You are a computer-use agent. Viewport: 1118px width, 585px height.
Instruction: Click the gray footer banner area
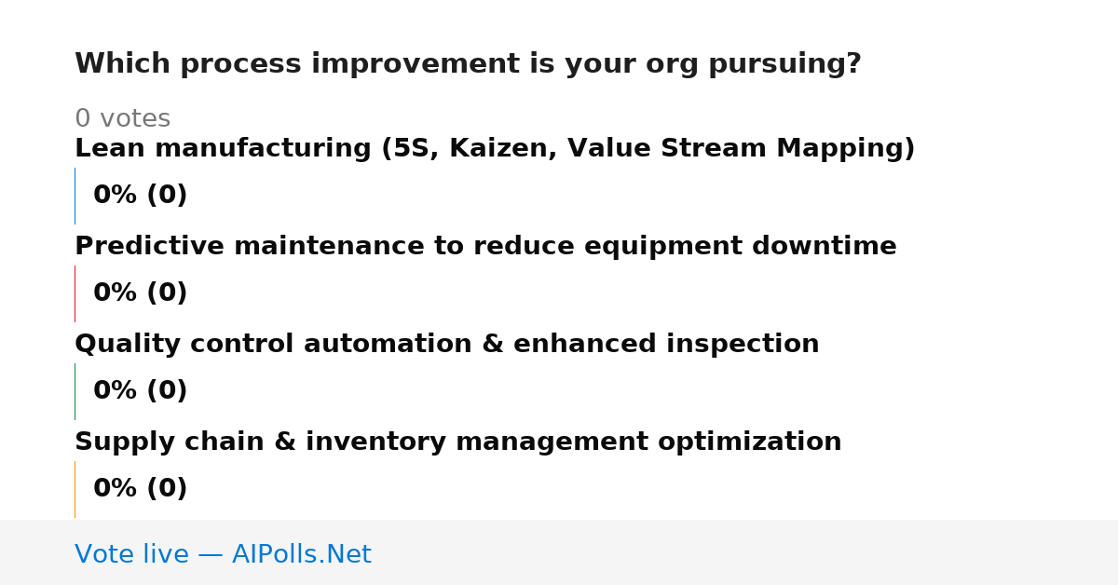coord(559,552)
